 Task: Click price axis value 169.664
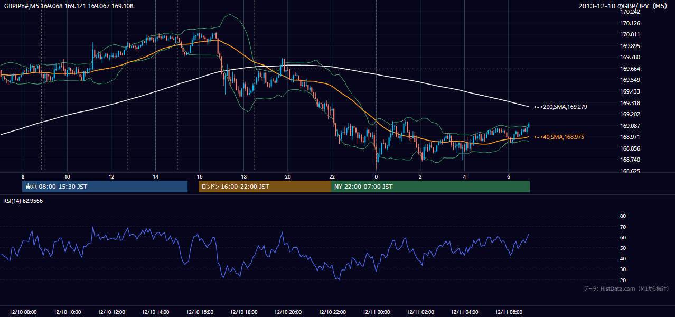click(630, 69)
